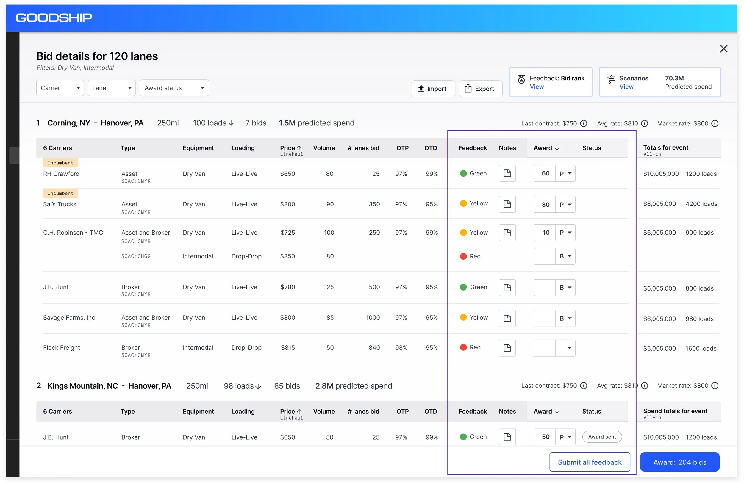Screen dimensions: 744x485
Task: Click award amount field for J.B. Hunt
Action: tap(544, 287)
